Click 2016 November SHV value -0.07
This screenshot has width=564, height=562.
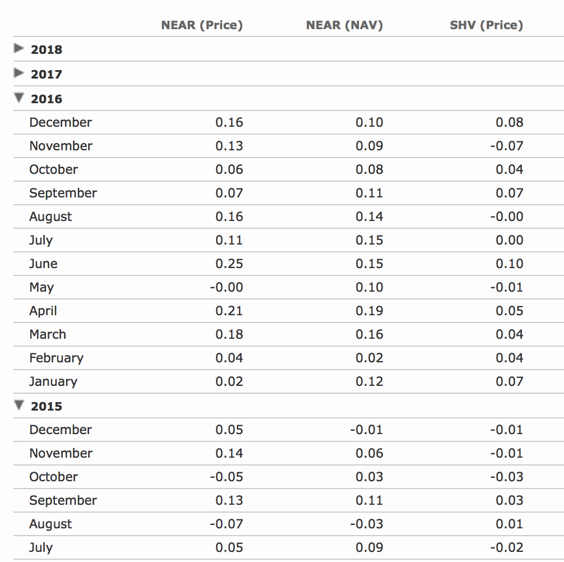(x=507, y=146)
